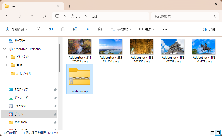Open the 並べ替え sort dropdown
Image resolution: width=222 pixels, height=136 pixels.
121,29
